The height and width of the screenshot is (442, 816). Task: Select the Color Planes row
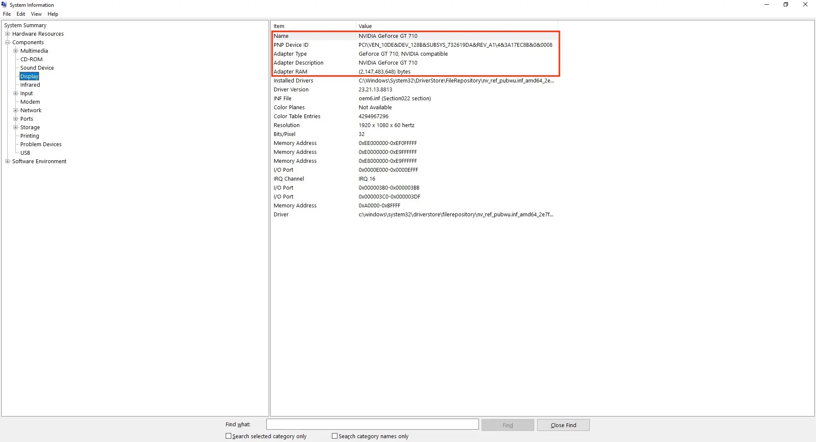tap(415, 108)
